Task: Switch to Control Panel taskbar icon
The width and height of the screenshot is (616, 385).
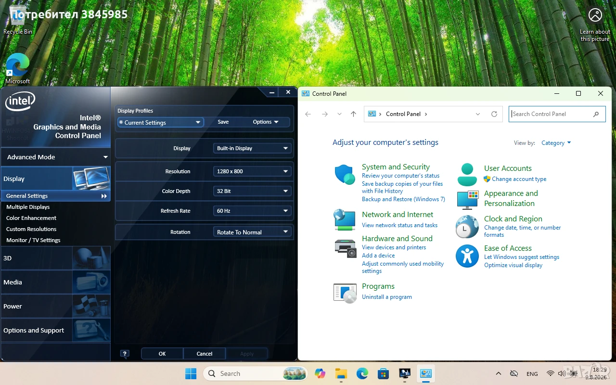Action: pyautogui.click(x=426, y=373)
